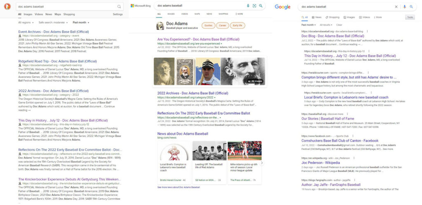Select Google's News tab

[x=317, y=17]
